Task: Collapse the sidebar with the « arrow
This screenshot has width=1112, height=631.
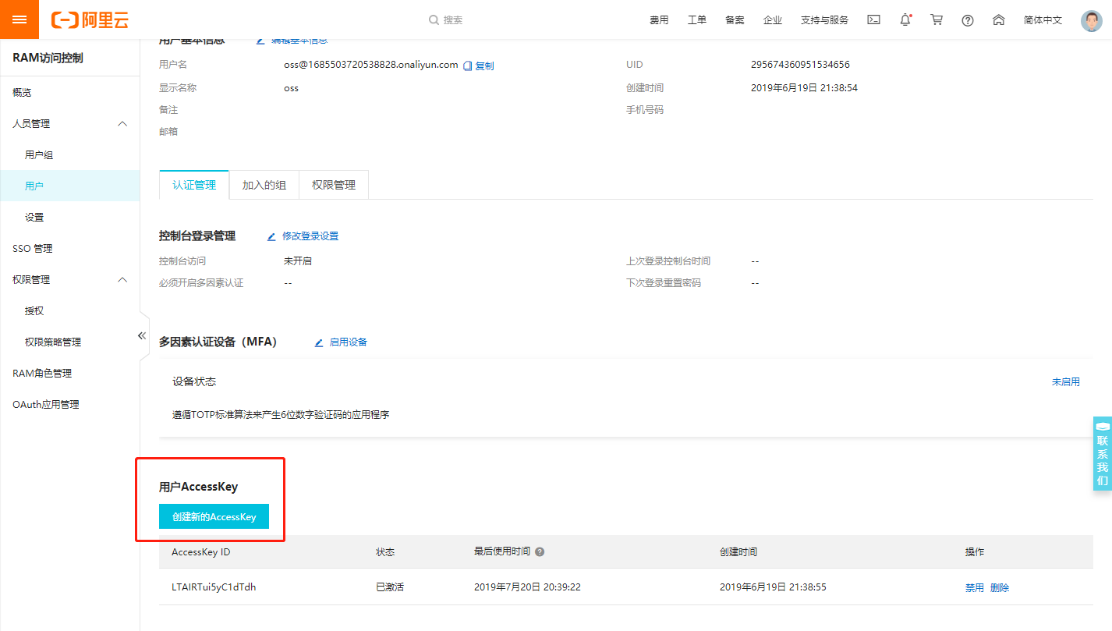Action: click(142, 335)
